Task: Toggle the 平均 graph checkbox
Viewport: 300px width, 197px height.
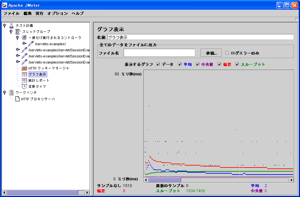Action: (x=180, y=64)
